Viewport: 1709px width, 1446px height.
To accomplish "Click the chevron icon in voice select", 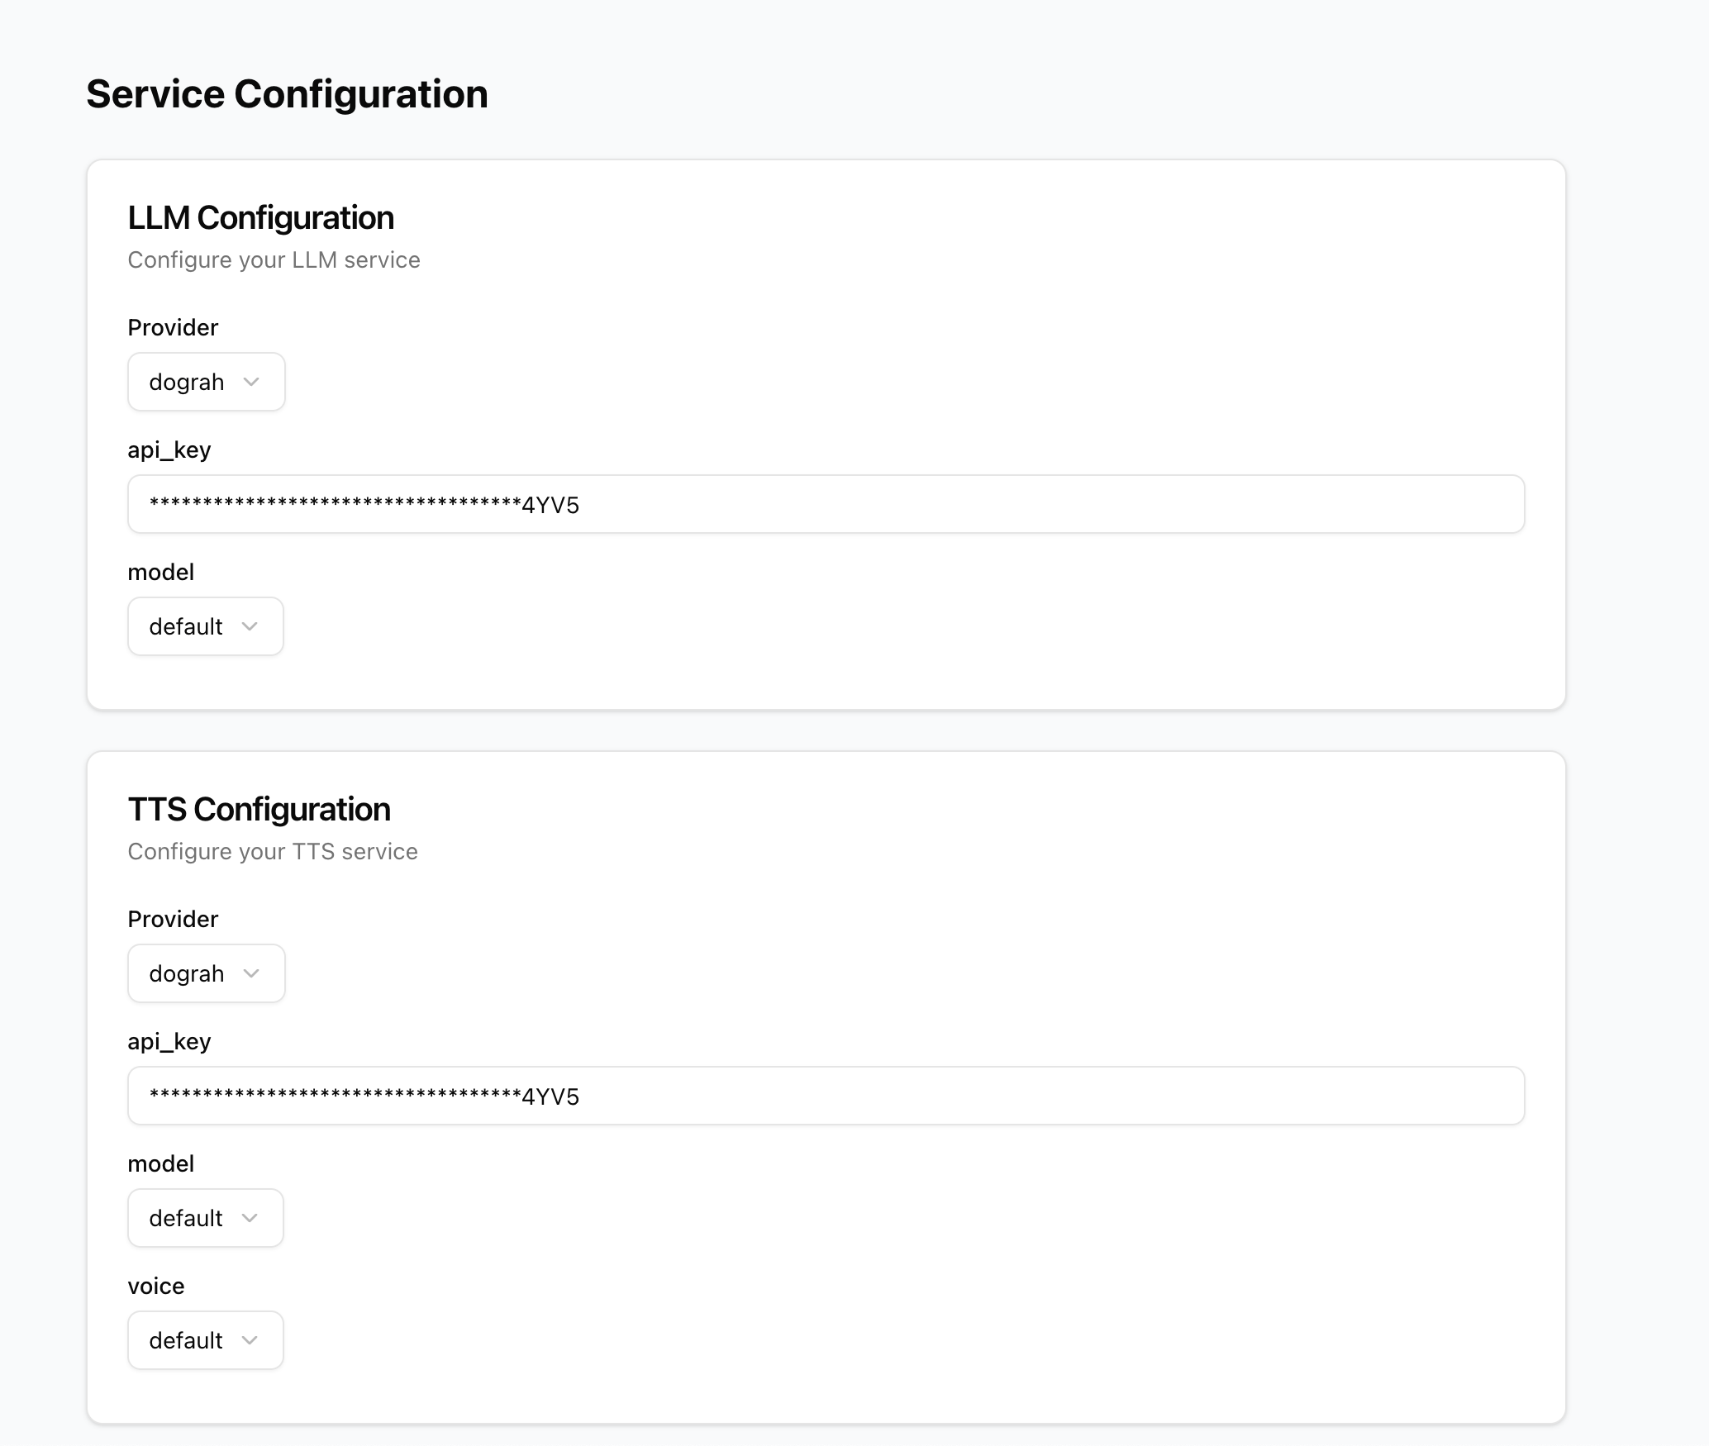I will coord(250,1340).
